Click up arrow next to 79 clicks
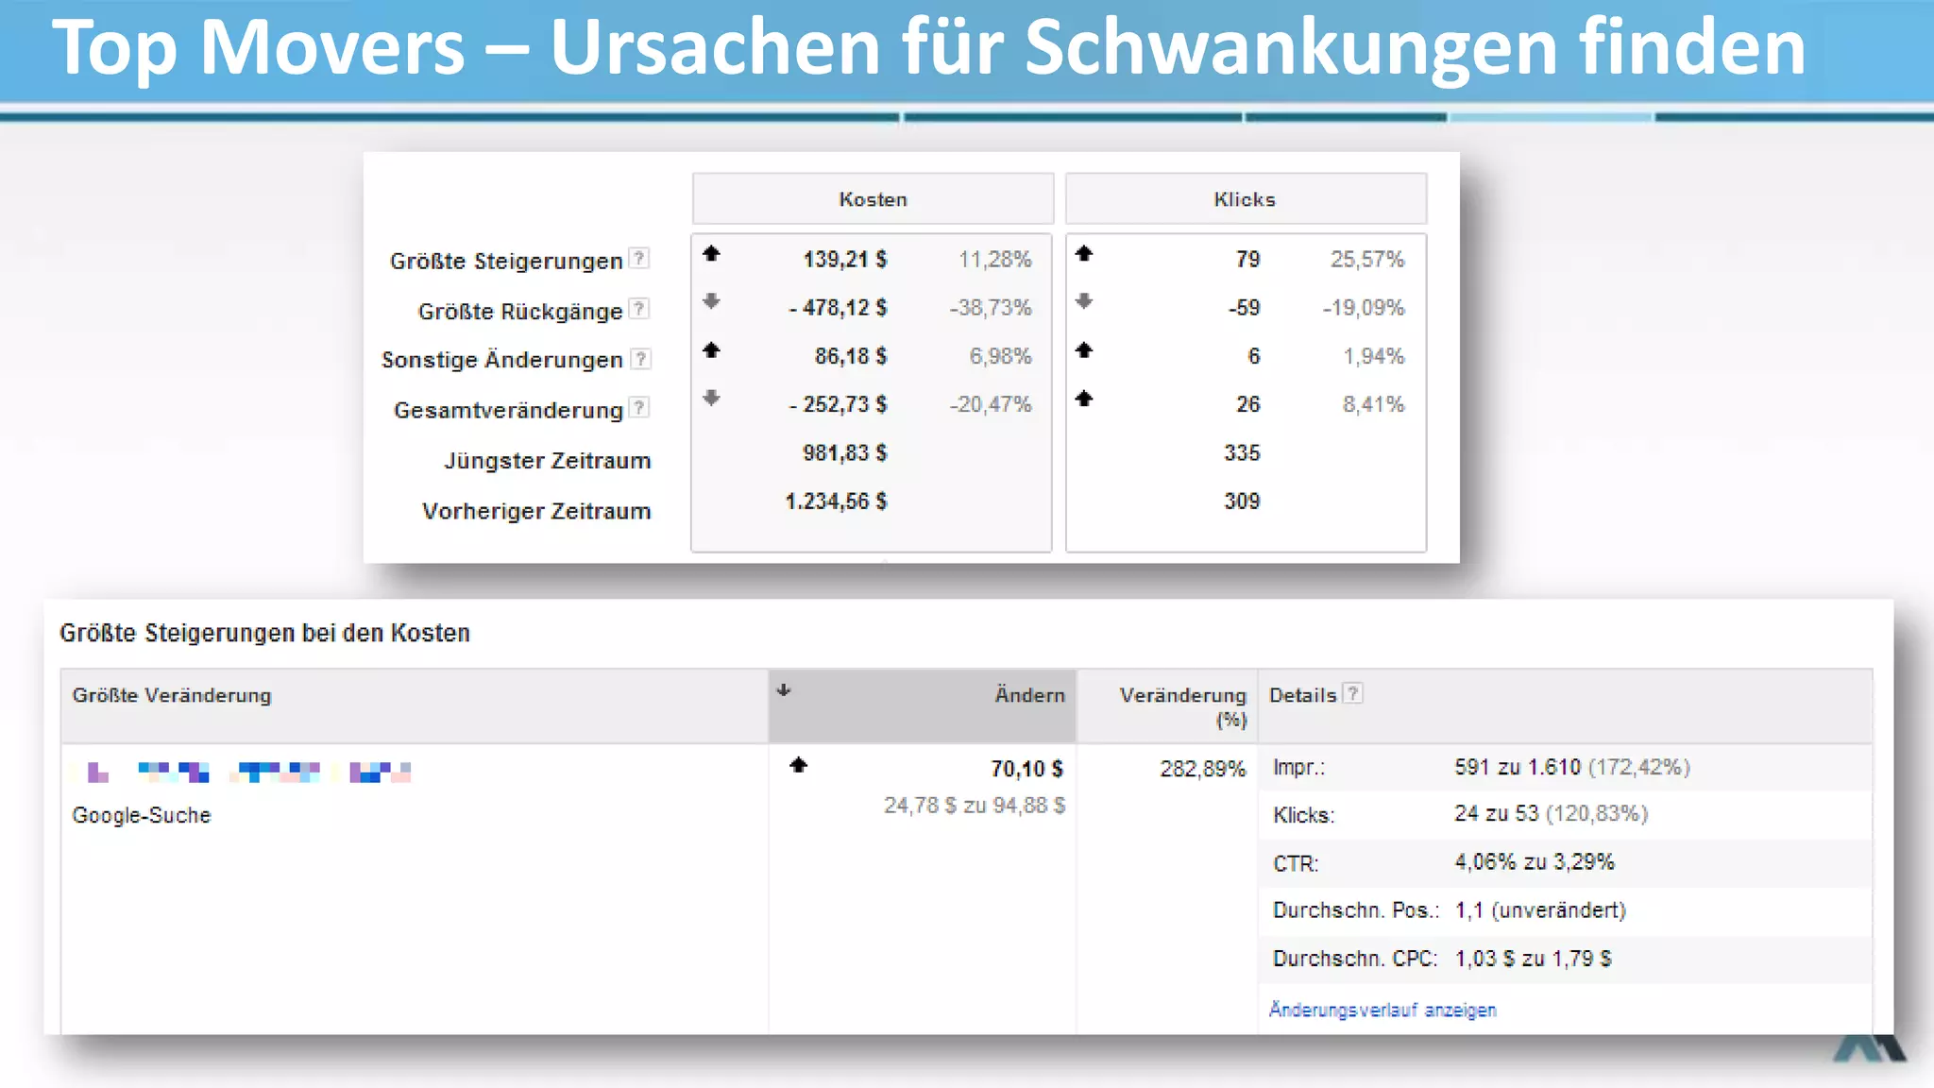Viewport: 1934px width, 1088px height. coord(1084,253)
